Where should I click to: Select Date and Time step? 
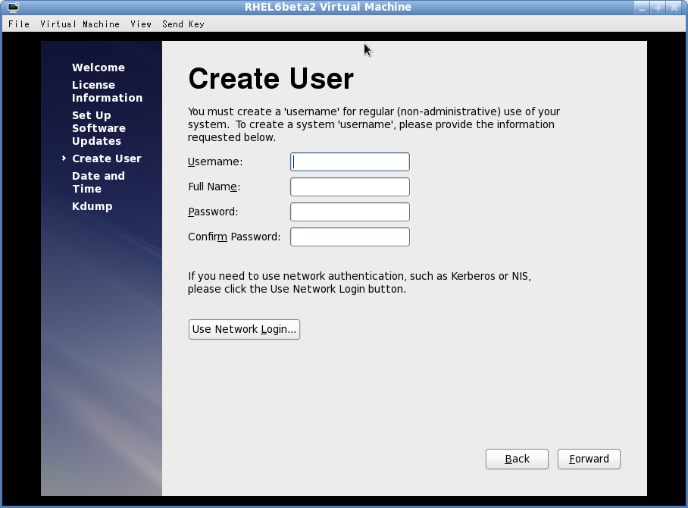pos(99,182)
